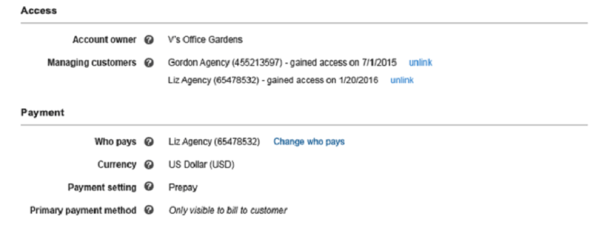Open the Change who pays link
Image resolution: width=601 pixels, height=226 pixels.
pyautogui.click(x=309, y=142)
